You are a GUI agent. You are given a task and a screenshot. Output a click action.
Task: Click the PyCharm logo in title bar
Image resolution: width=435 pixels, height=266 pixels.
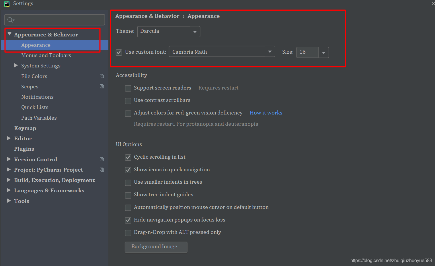pyautogui.click(x=6, y=4)
